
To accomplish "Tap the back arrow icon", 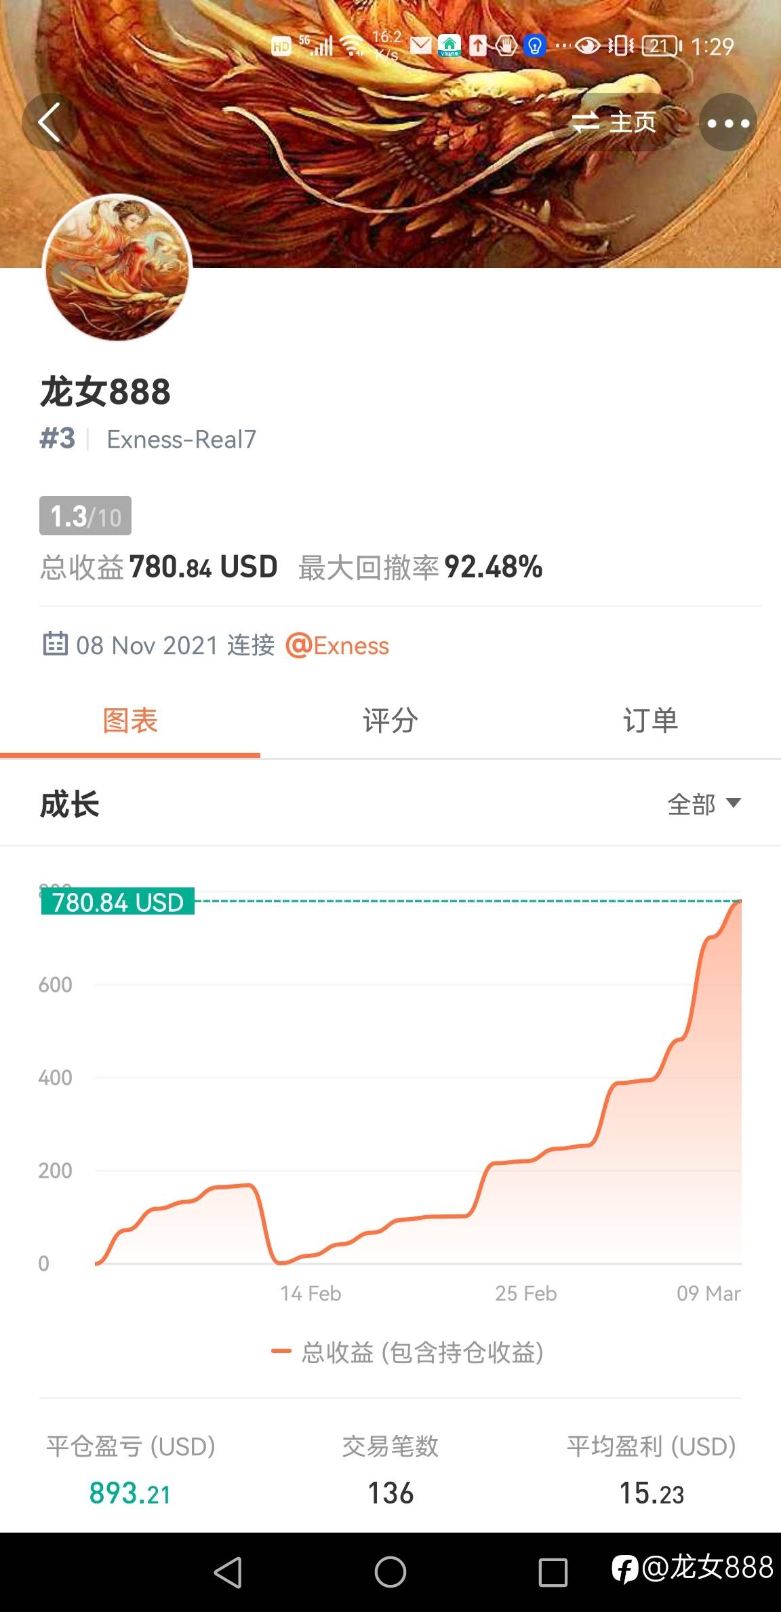I will point(49,122).
